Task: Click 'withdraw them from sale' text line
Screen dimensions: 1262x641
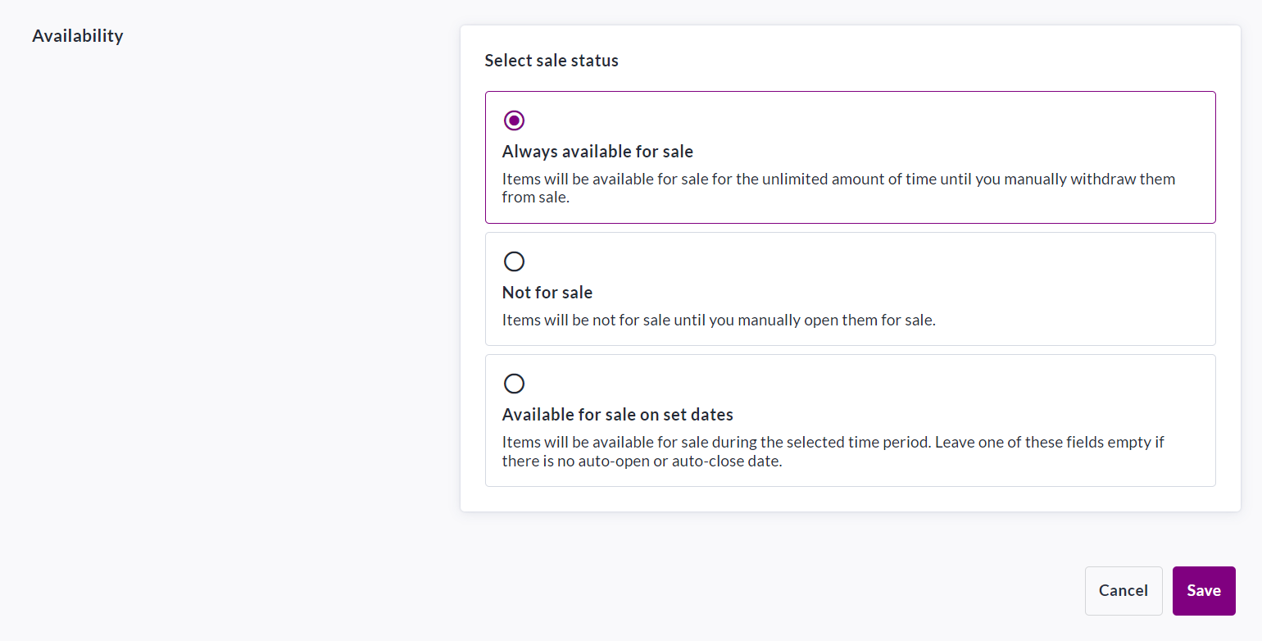Action: [535, 198]
